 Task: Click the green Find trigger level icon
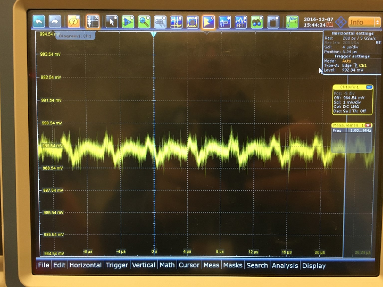(292, 22)
